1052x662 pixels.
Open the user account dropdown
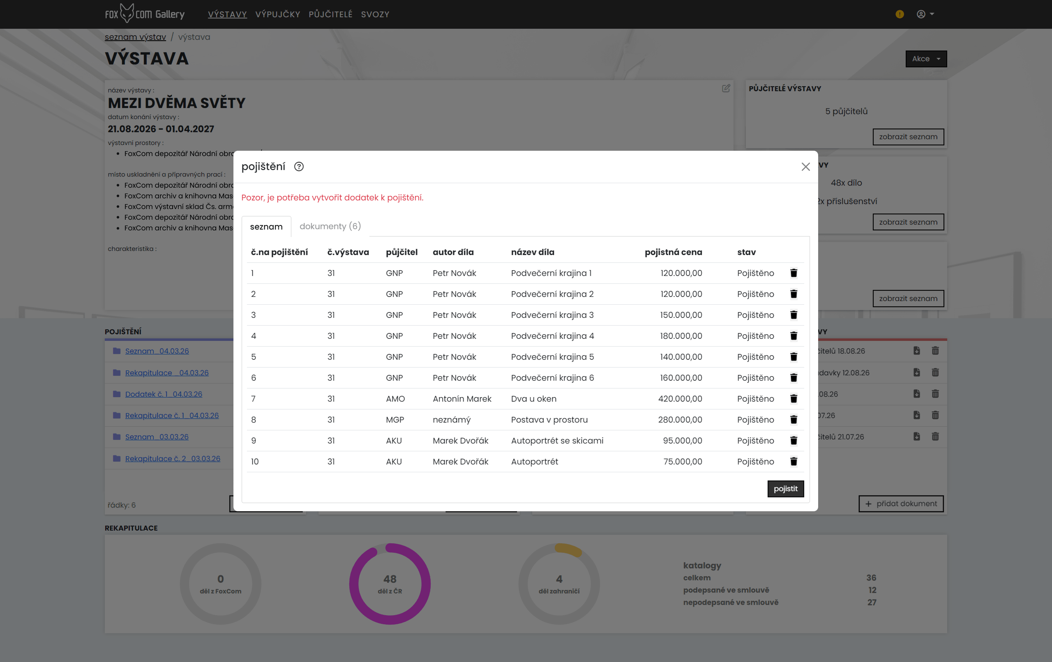point(925,14)
